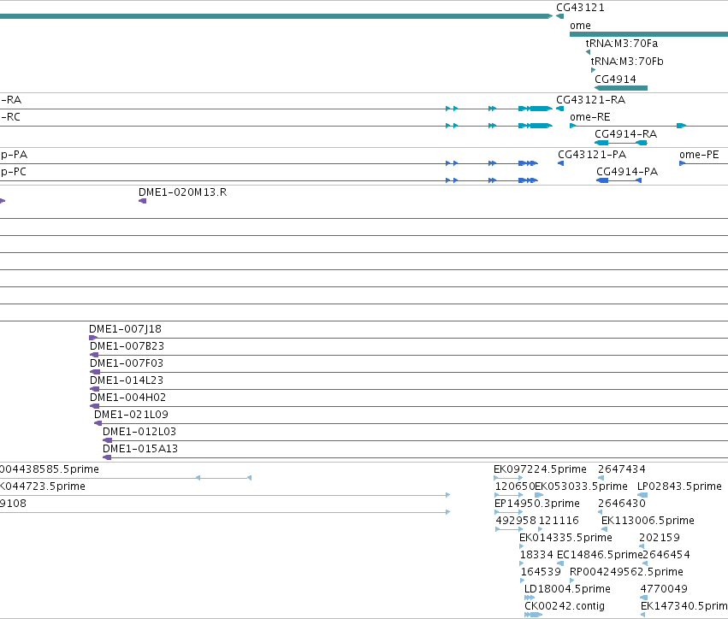Screen dimensions: 728x619
Task: Select the 4770049 EST label
Action: point(664,589)
